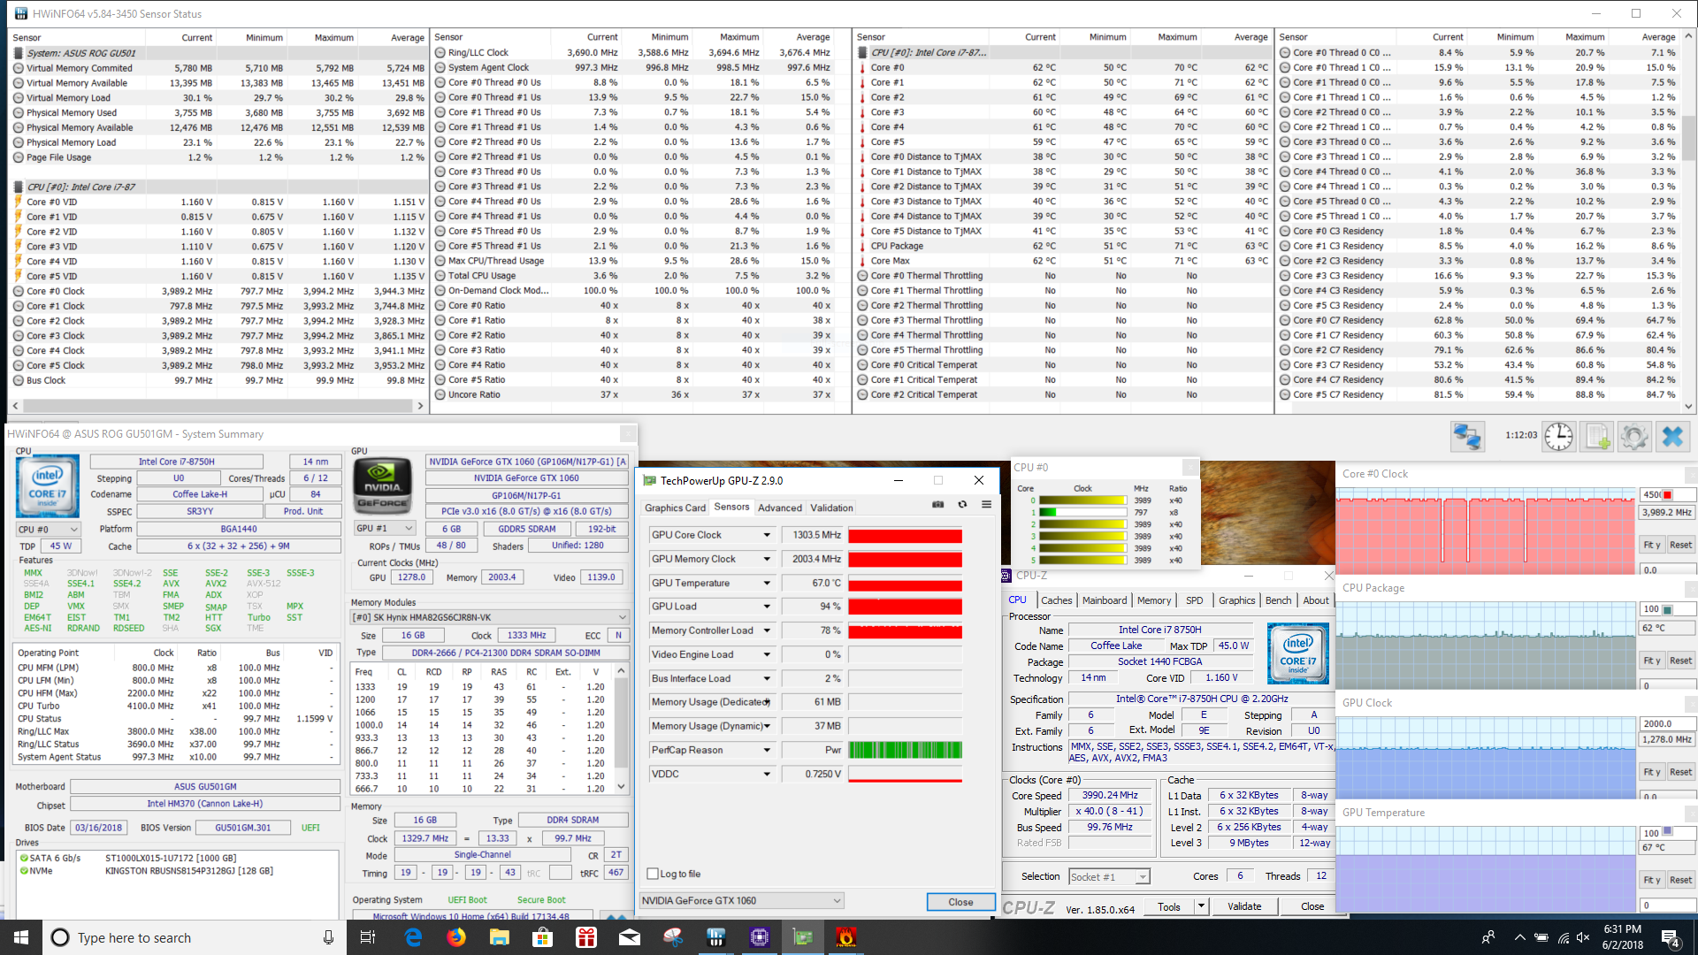
Task: Open the SK Hynix memory module dropdown
Action: (x=489, y=617)
